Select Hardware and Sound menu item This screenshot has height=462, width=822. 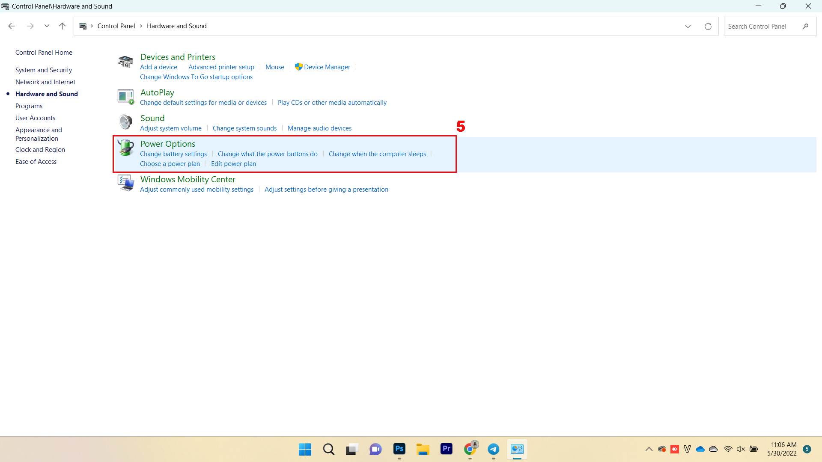pos(47,94)
